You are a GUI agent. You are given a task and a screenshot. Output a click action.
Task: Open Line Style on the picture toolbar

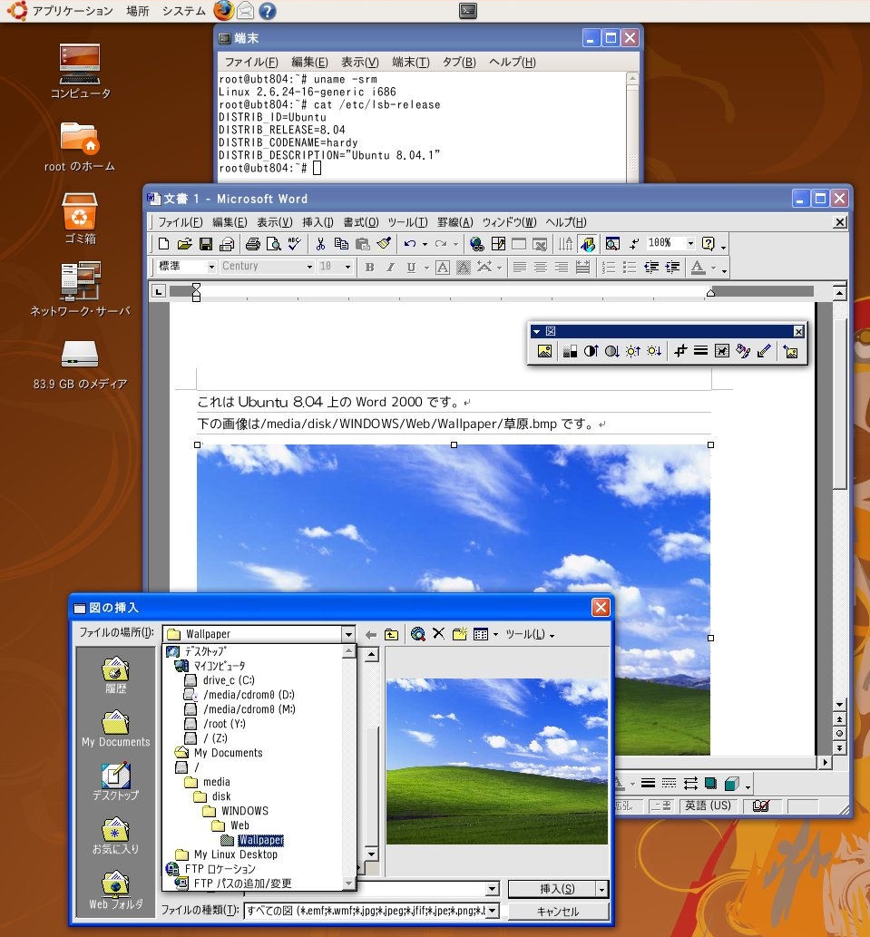701,351
